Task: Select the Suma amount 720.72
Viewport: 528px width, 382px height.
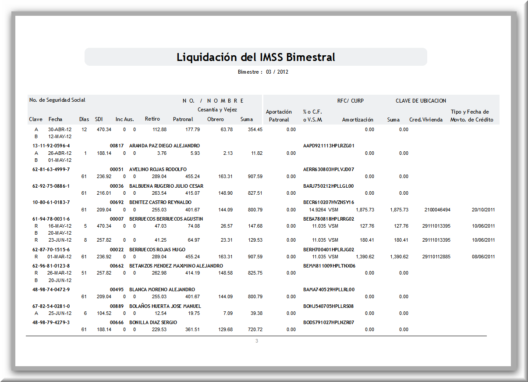Action: point(255,329)
